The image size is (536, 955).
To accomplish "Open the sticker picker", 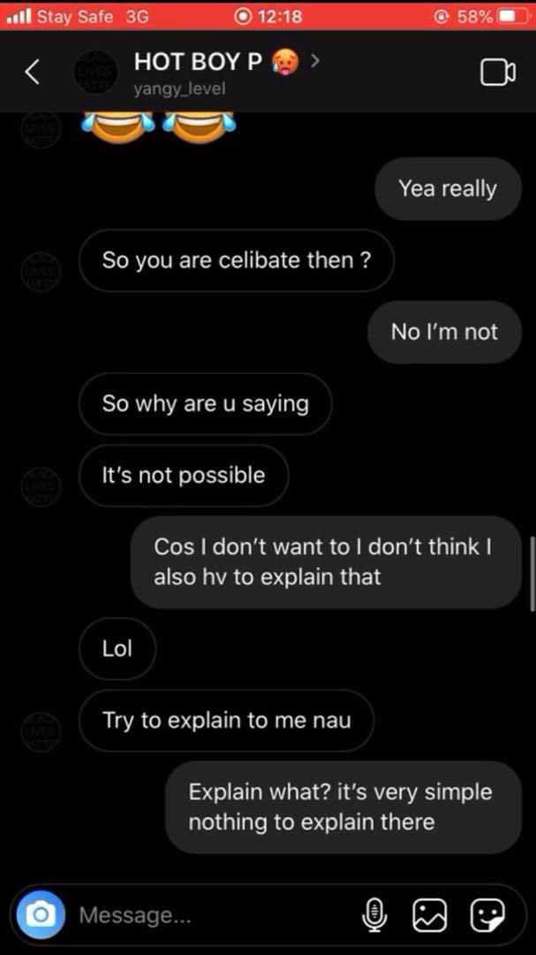I will pos(487,914).
